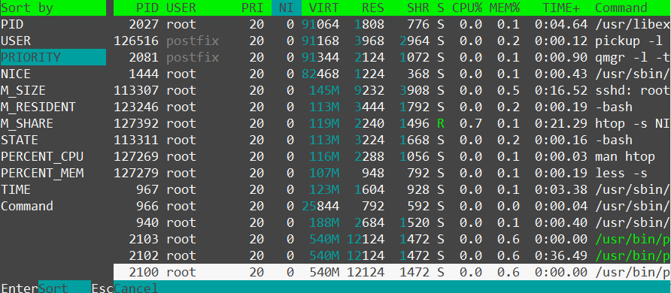This screenshot has height=293, width=671.
Task: Select process row with PID 1444
Action: pyautogui.click(x=392, y=74)
